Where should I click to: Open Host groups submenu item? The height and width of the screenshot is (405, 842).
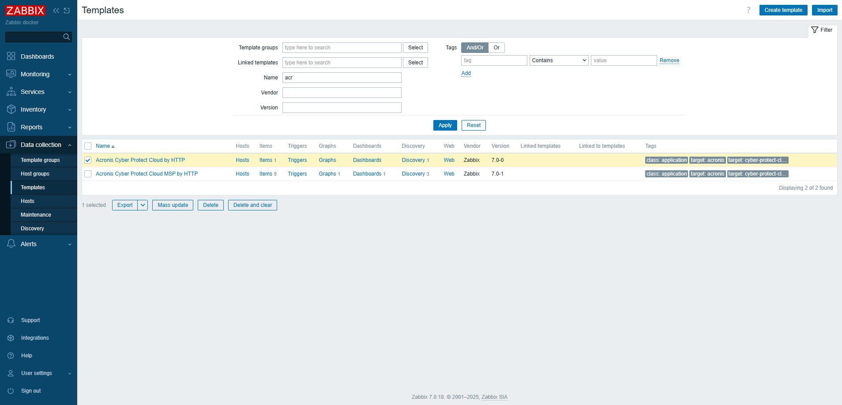35,174
